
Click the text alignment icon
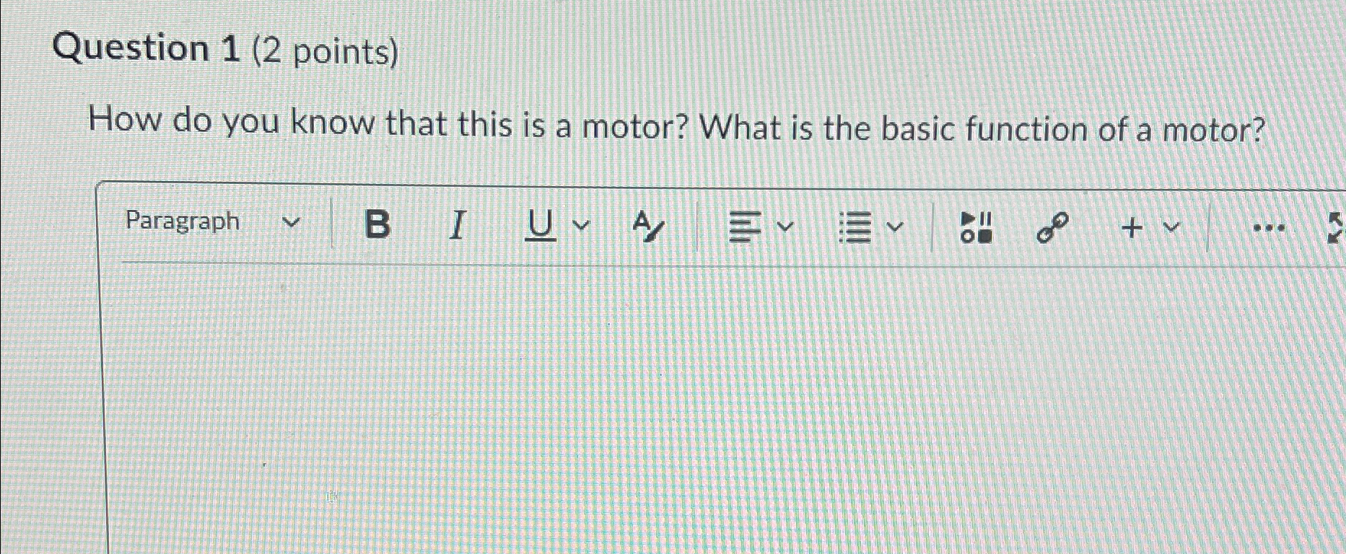coord(744,228)
